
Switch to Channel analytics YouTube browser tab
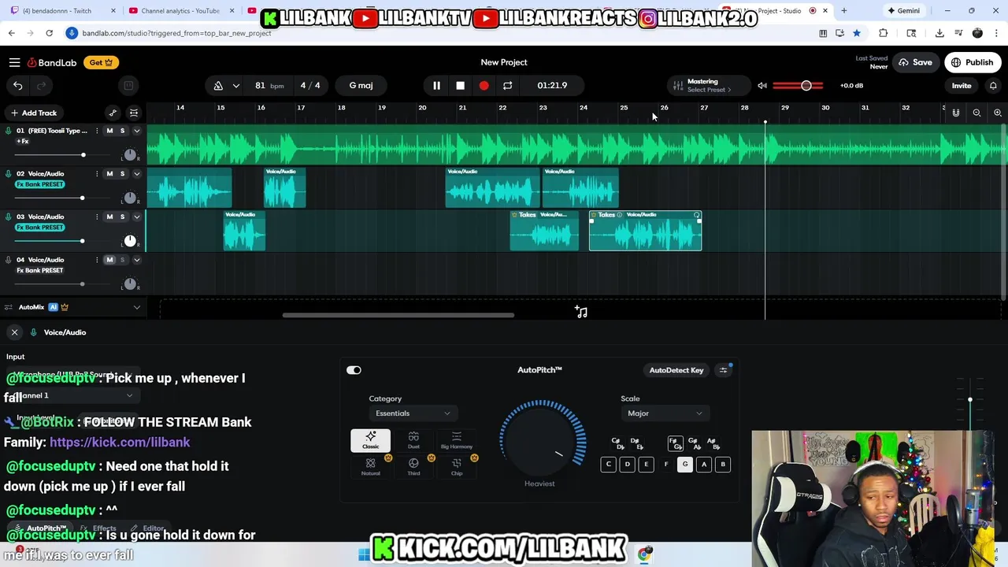coord(180,11)
